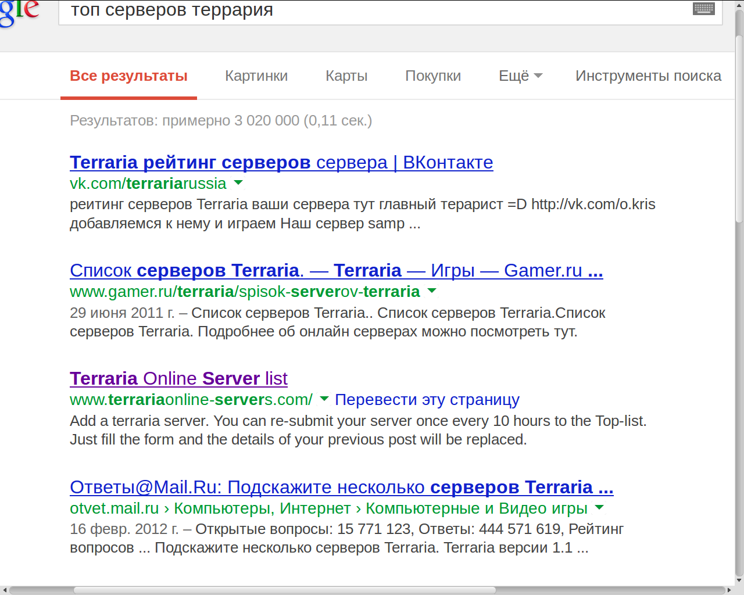The height and width of the screenshot is (595, 744).
Task: Expand arrow next to terrariaonline-servers.com URL
Action: [324, 399]
